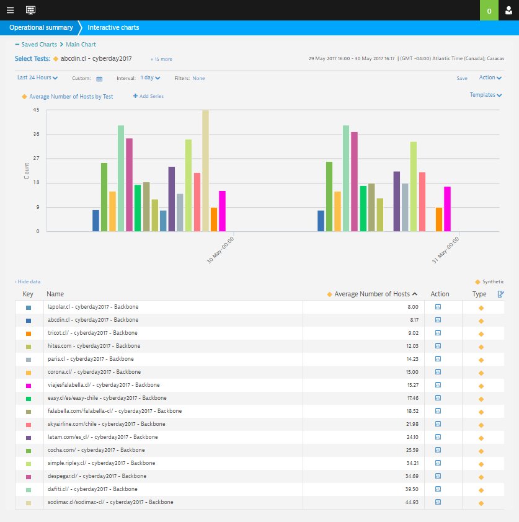Open chart action for falabella.com row

(x=438, y=411)
